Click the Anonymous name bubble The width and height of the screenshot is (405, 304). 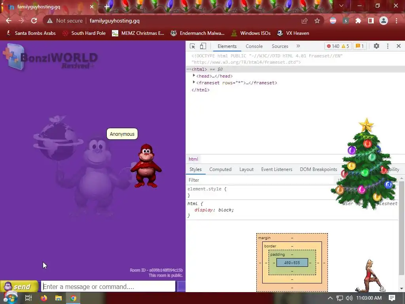tap(122, 134)
